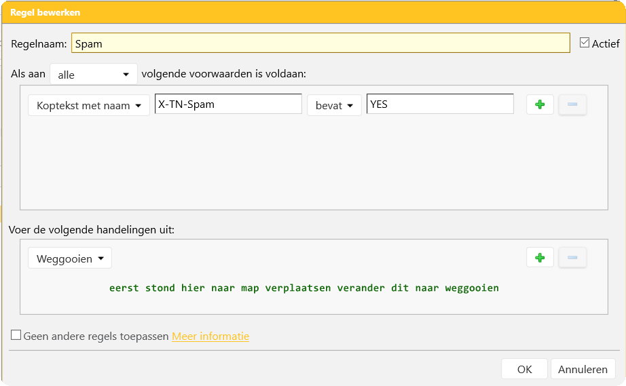Click the Regelnaam field containing Spam

(320, 43)
